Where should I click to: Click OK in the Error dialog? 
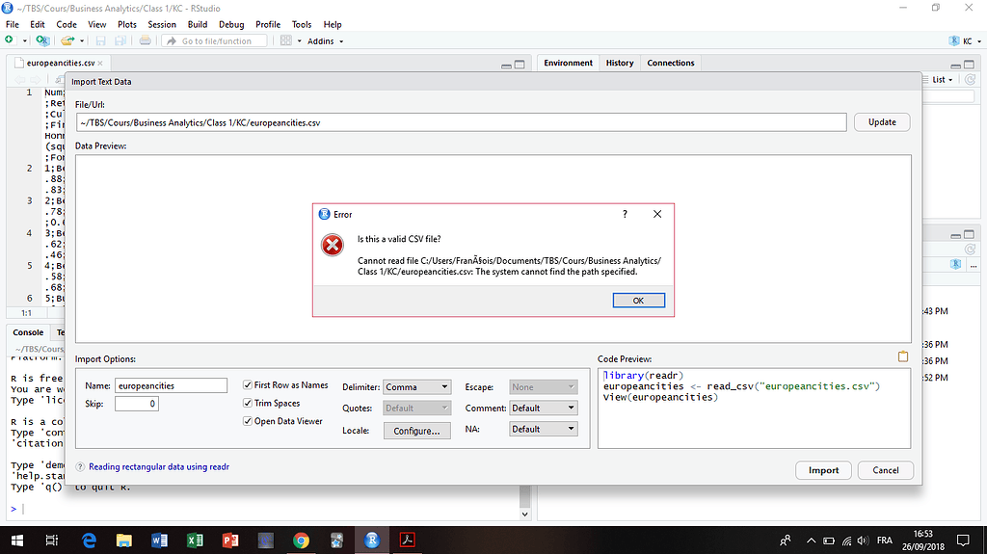pyautogui.click(x=638, y=301)
